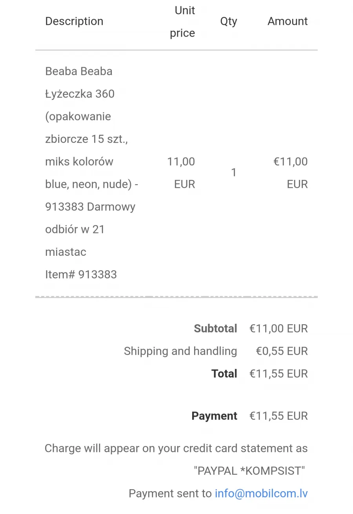Screen dimensions: 353x514
Task: Click the Item# 913383 text
Action: [x=81, y=274]
